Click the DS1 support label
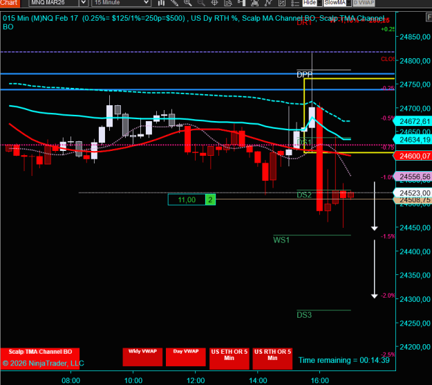The height and width of the screenshot is (385, 432). click(304, 143)
